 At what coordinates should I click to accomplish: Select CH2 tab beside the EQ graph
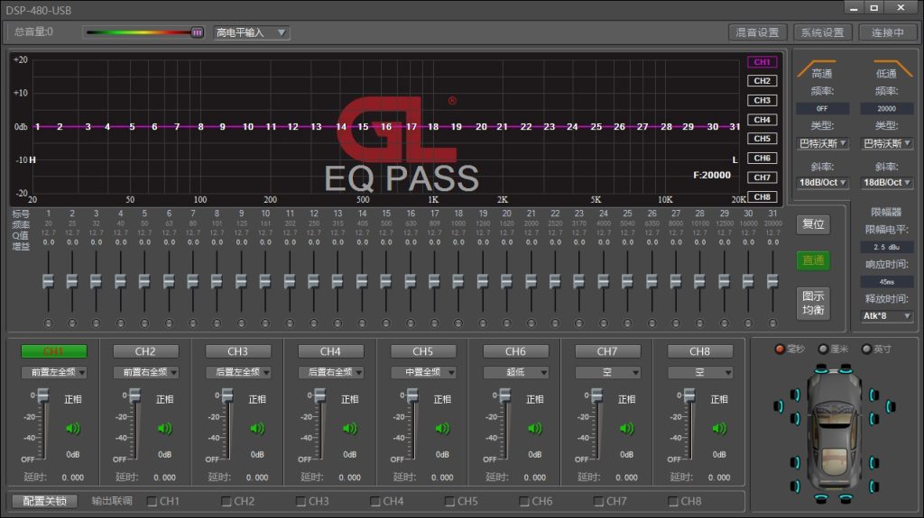click(762, 81)
